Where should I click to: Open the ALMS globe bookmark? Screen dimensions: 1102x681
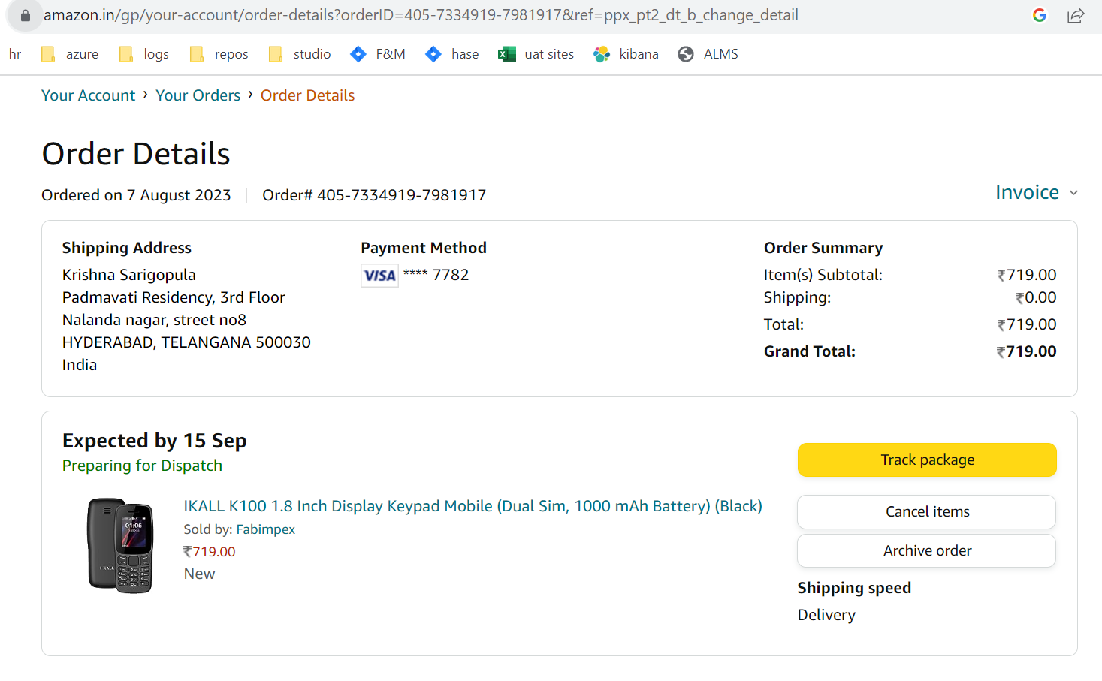(x=708, y=54)
